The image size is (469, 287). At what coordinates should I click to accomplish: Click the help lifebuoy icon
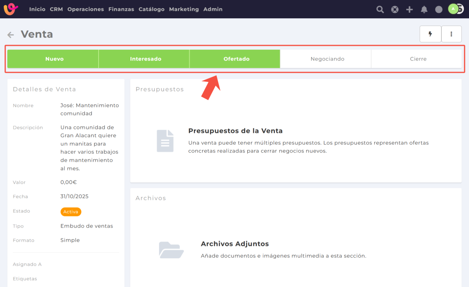click(395, 10)
